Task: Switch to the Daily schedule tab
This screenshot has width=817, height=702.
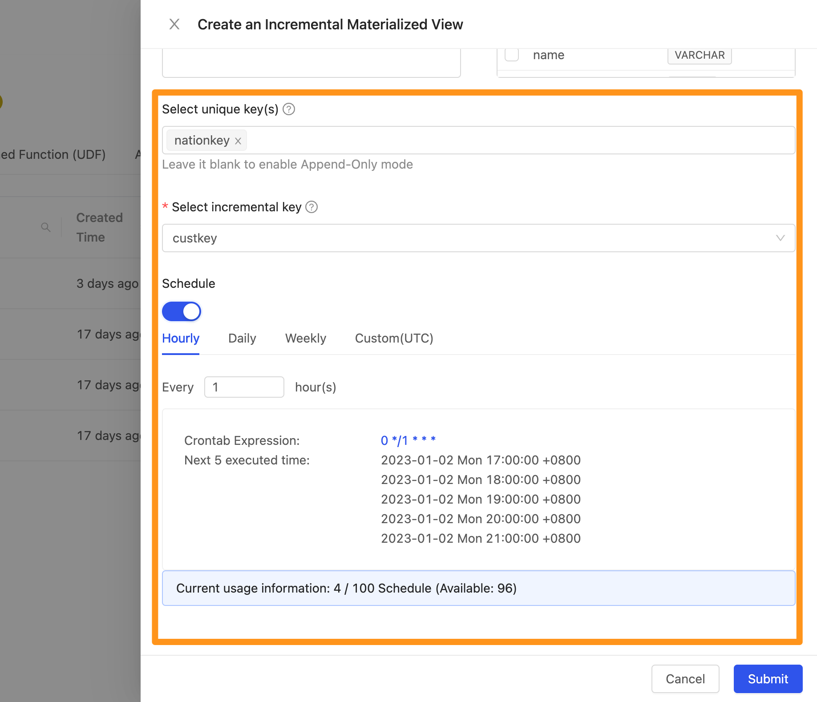Action: point(242,339)
